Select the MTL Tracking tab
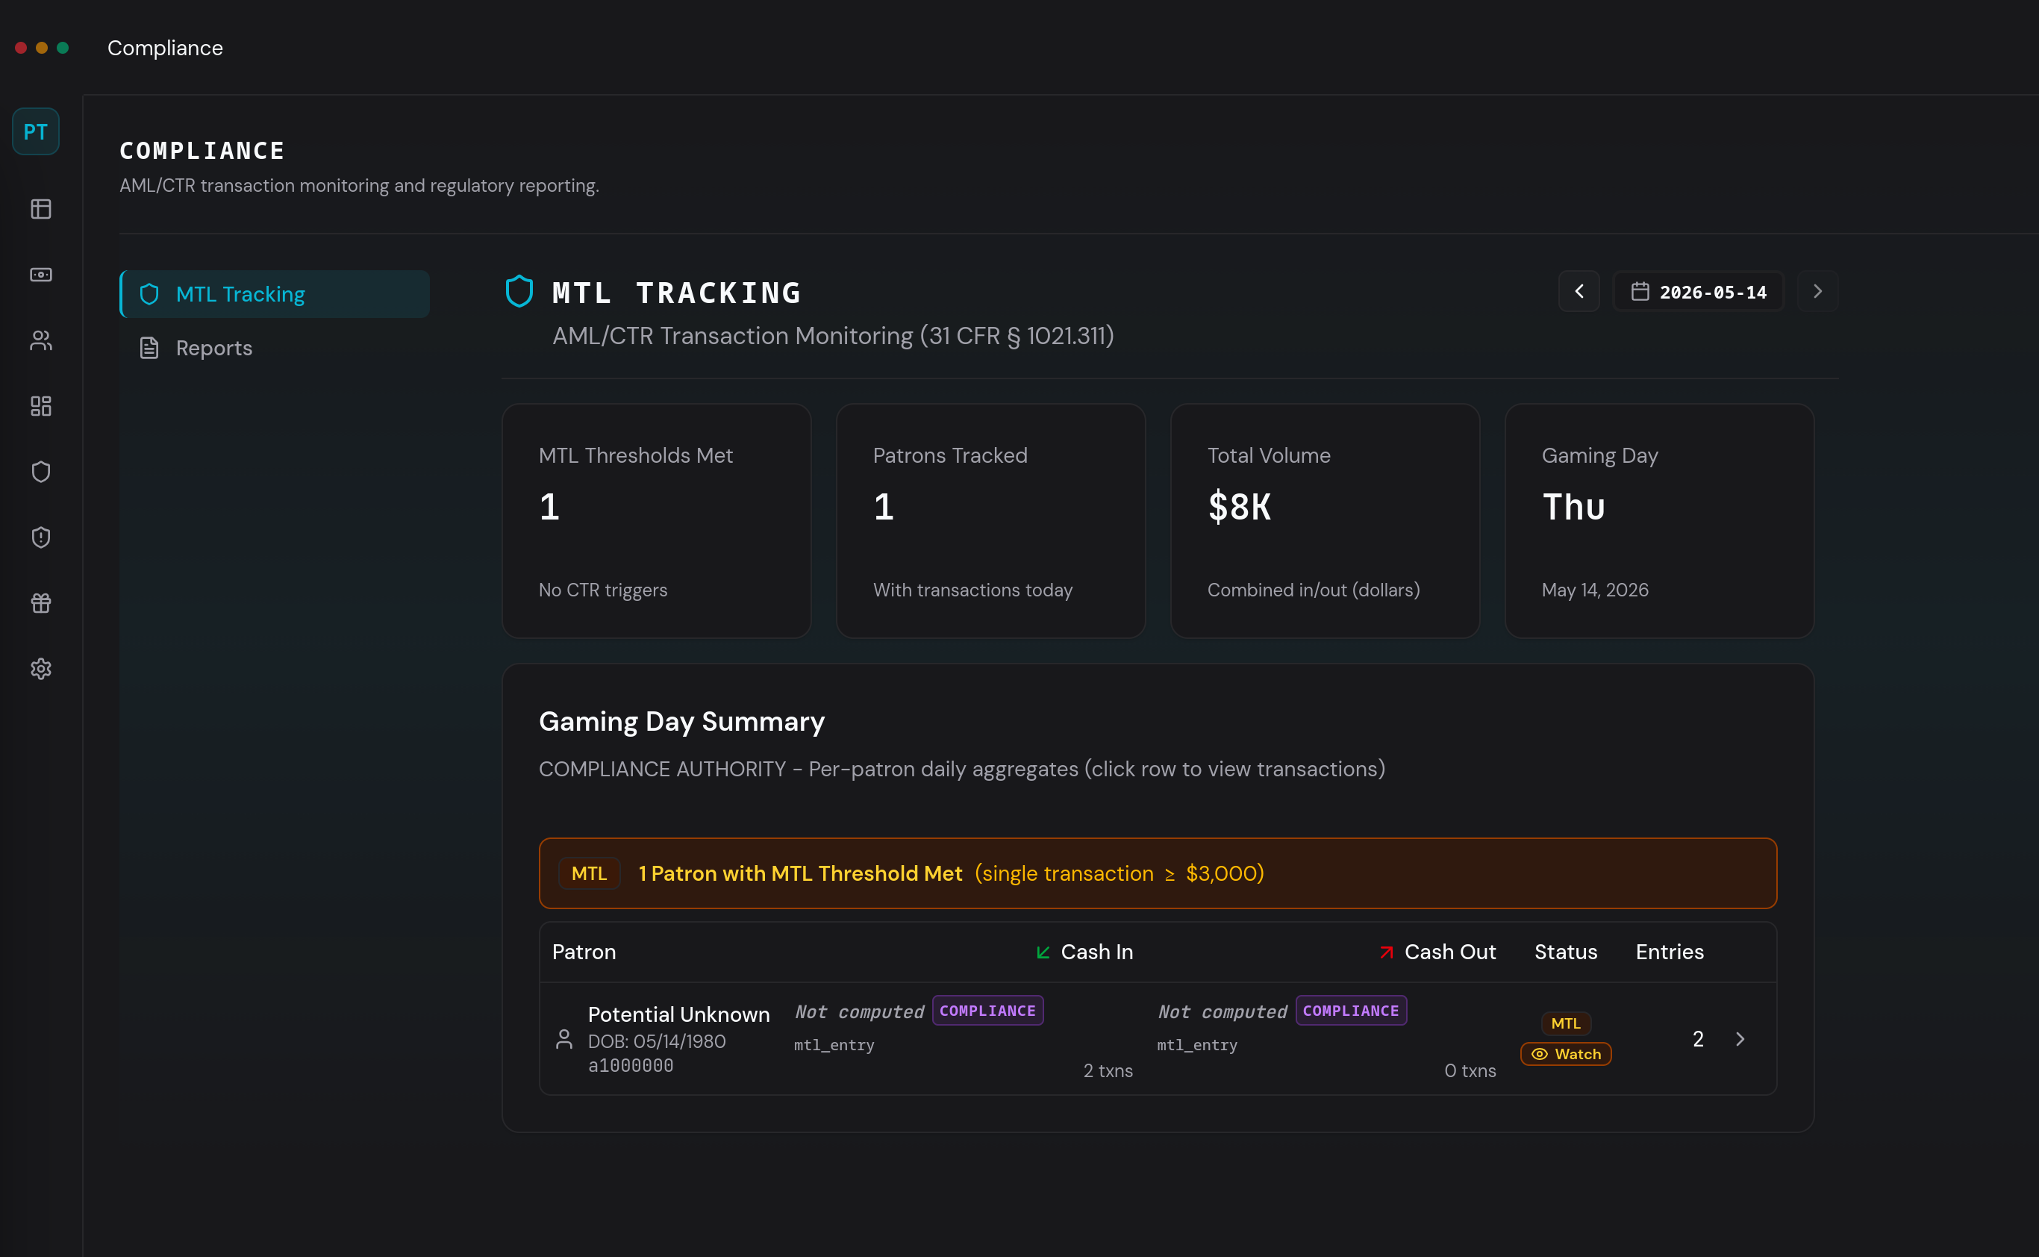Image resolution: width=2039 pixels, height=1257 pixels. [x=275, y=294]
